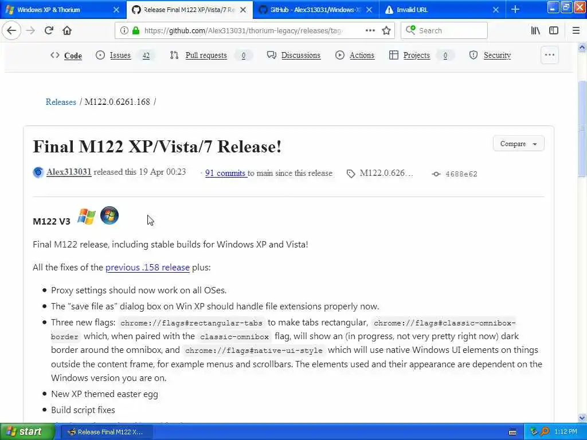587x440 pixels.
Task: Open the Actions tab
Action: [x=354, y=56]
